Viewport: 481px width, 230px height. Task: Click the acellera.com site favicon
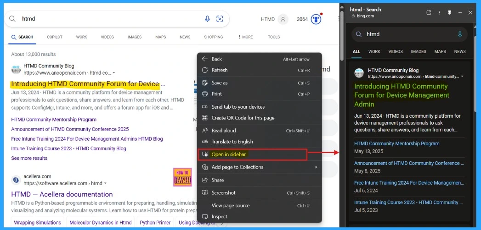[16, 180]
